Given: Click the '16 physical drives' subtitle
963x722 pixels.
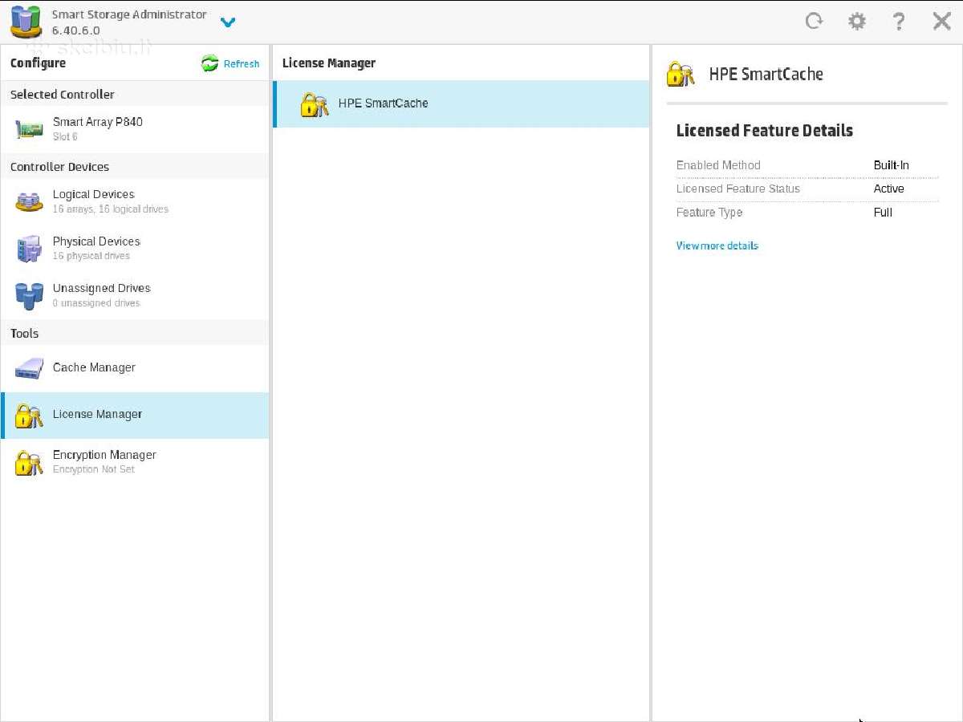Looking at the screenshot, I should pyautogui.click(x=91, y=256).
